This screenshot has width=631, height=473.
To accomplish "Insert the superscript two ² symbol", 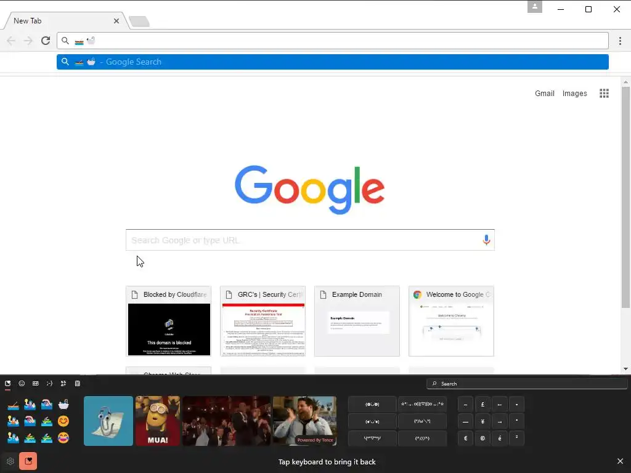I will coord(517,439).
